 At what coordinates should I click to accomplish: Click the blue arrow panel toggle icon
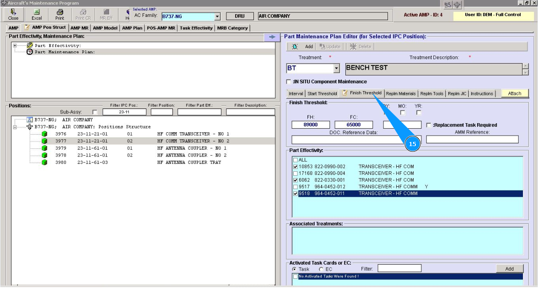271,37
